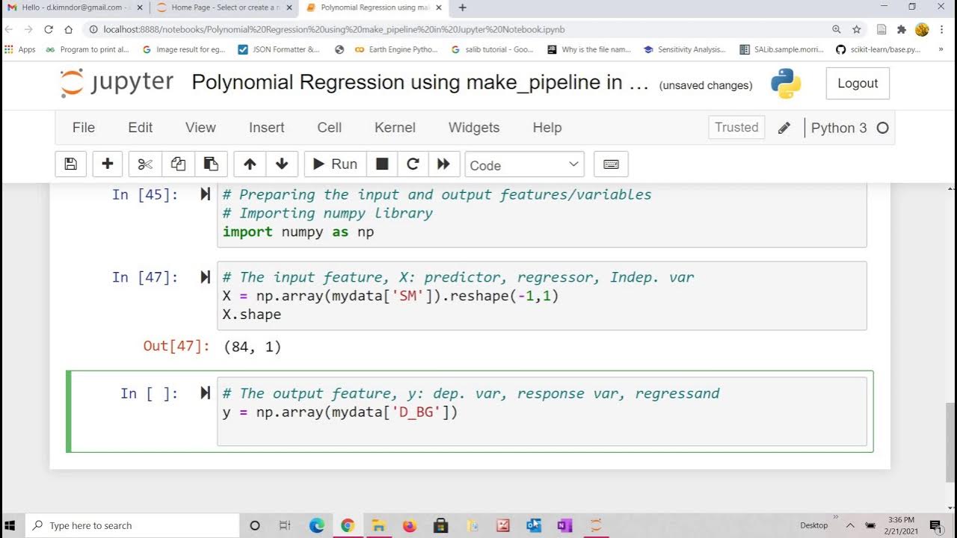The image size is (957, 538).
Task: Open the Chrome three-dot menu
Action: pyautogui.click(x=942, y=29)
